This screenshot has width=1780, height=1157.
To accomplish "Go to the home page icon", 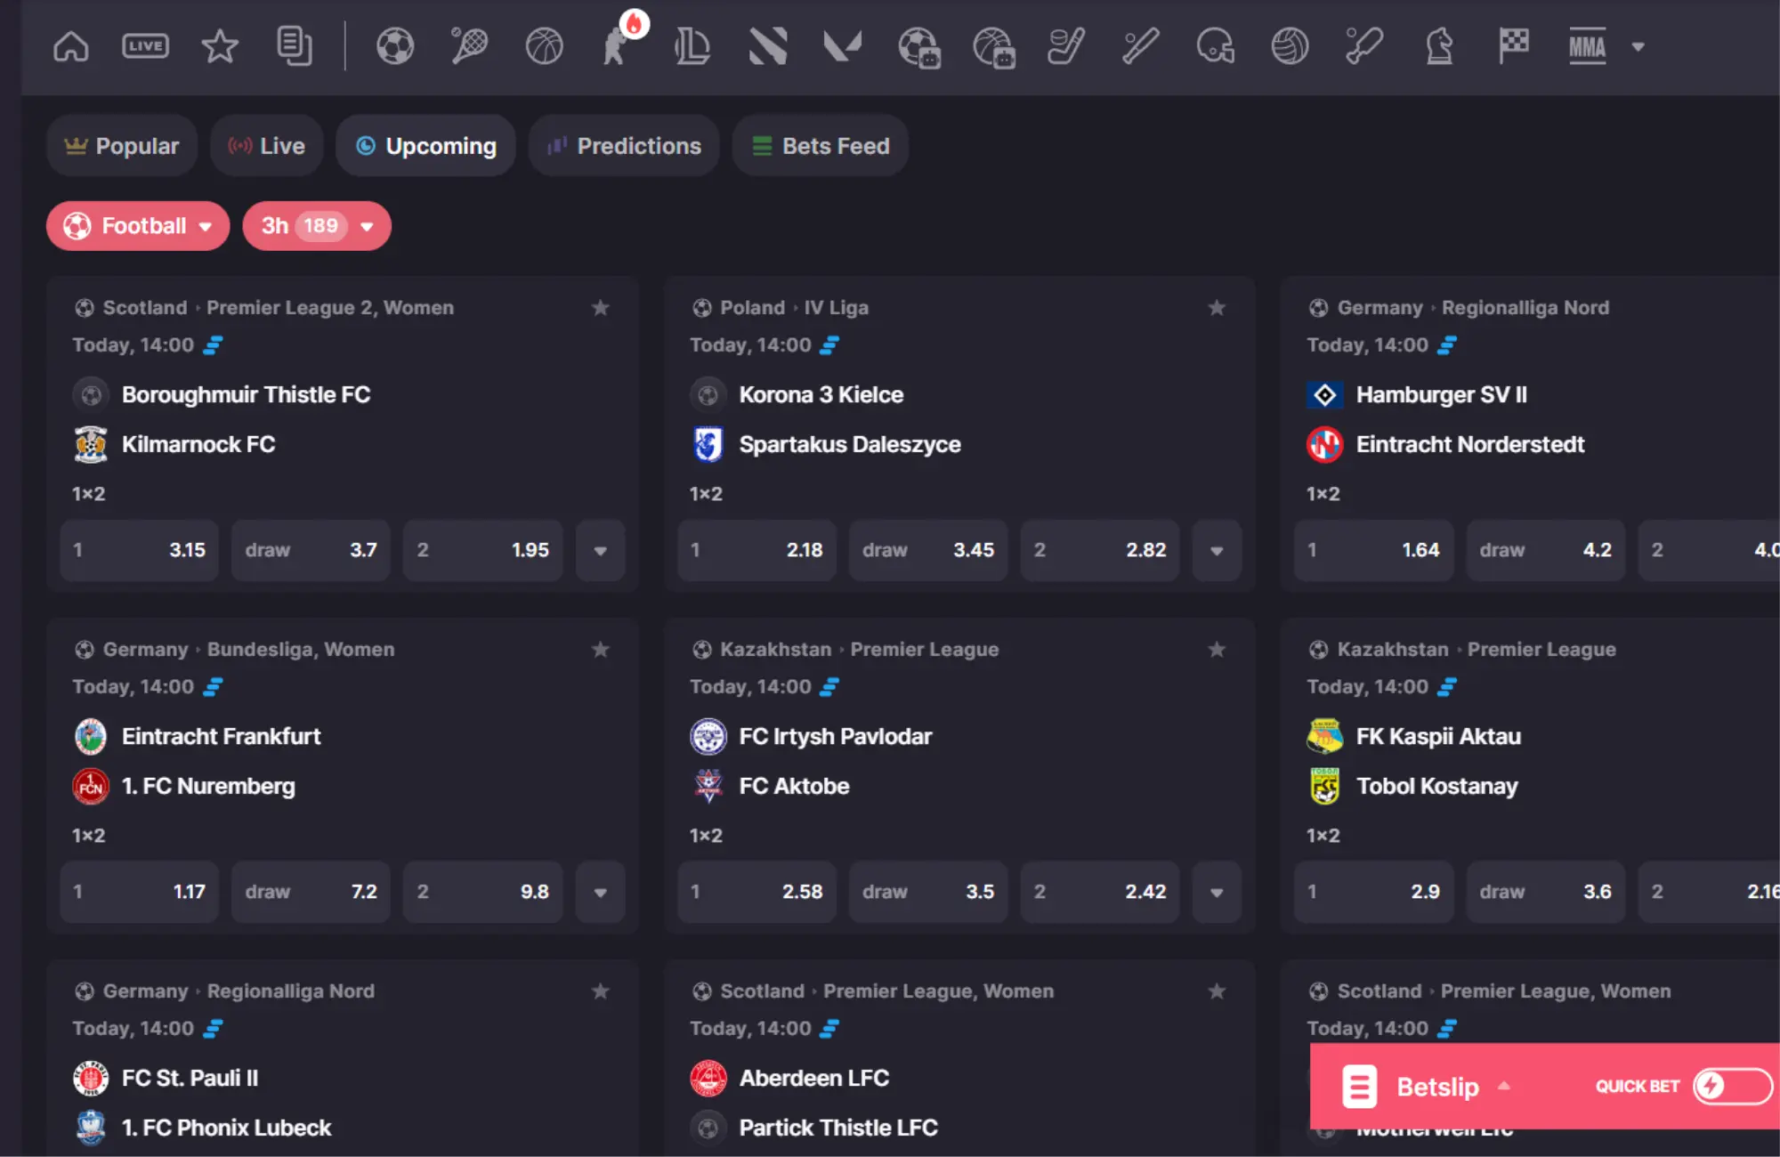I will [71, 46].
